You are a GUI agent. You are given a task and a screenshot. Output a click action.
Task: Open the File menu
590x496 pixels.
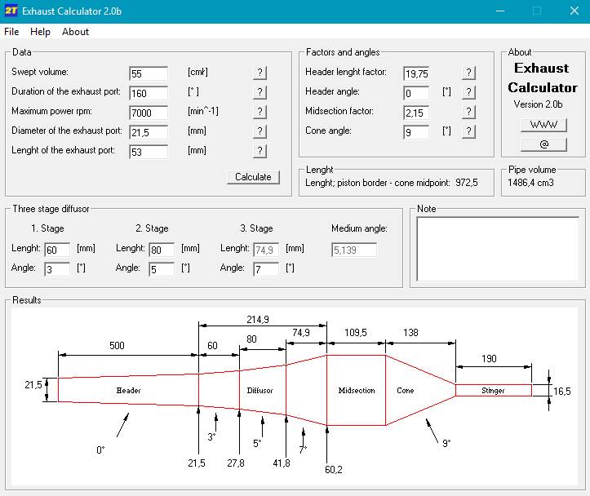(x=11, y=32)
